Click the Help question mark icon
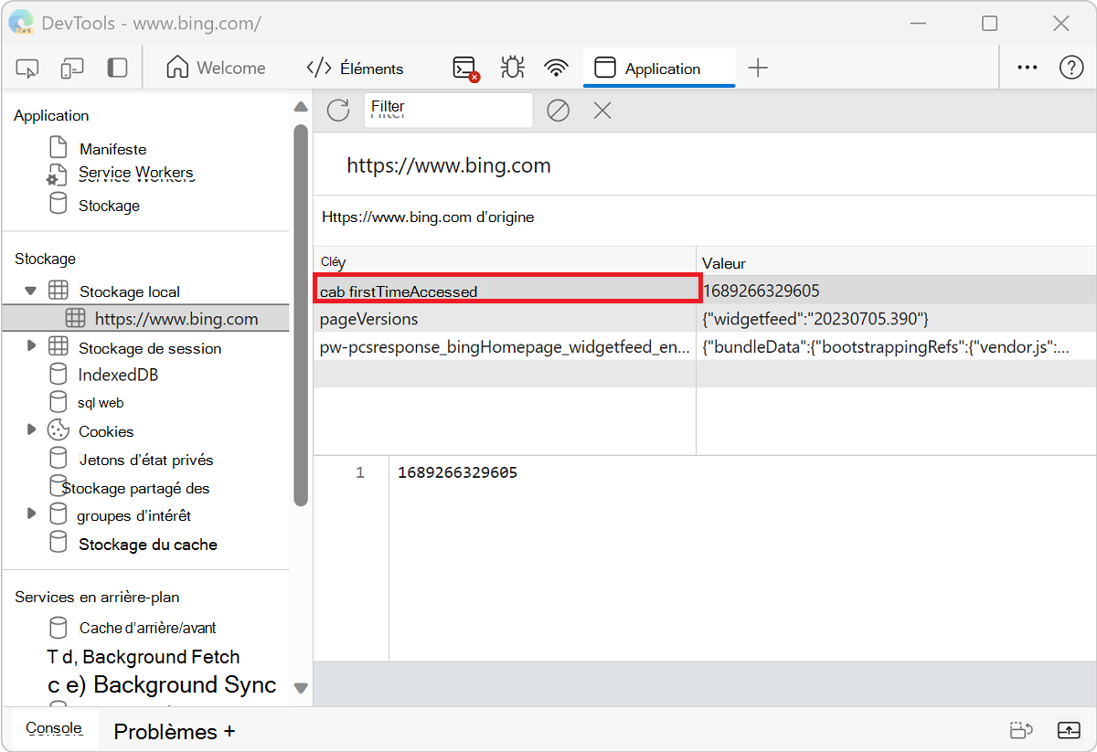The height and width of the screenshot is (752, 1097). (1070, 67)
